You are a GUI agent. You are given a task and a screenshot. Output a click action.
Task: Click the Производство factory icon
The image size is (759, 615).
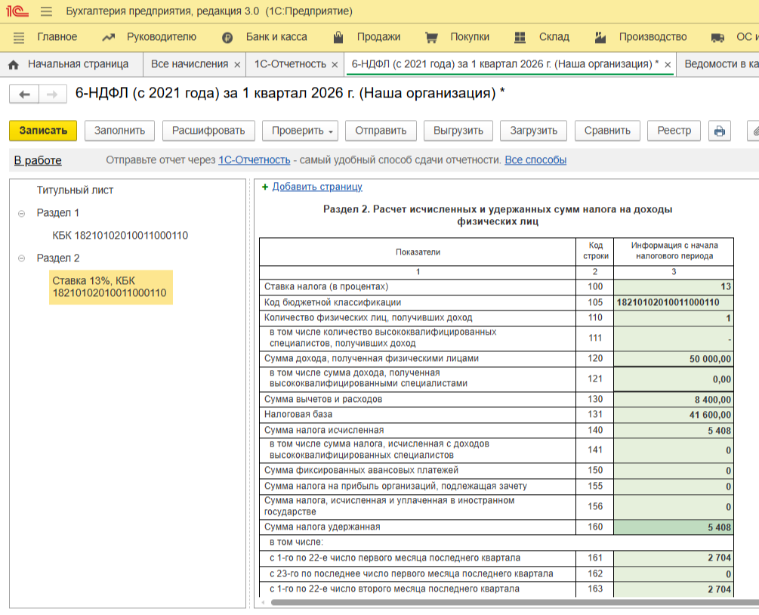point(601,37)
